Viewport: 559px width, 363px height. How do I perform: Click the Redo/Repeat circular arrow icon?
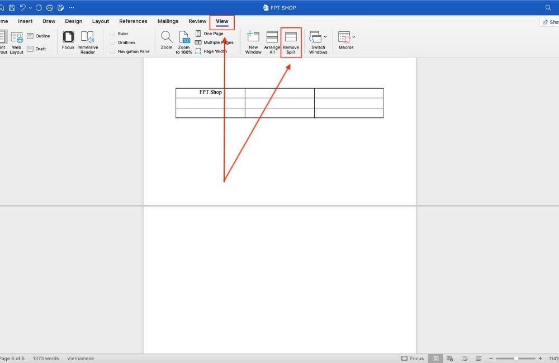[39, 7]
